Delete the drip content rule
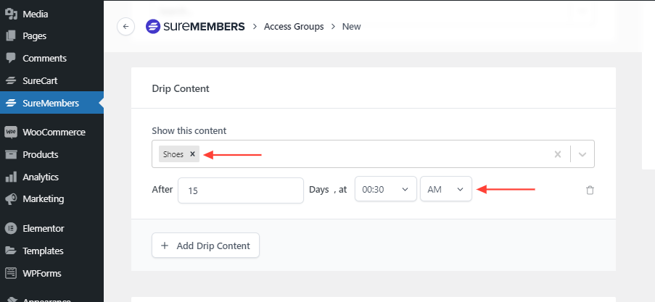Image resolution: width=655 pixels, height=302 pixels. coord(590,190)
